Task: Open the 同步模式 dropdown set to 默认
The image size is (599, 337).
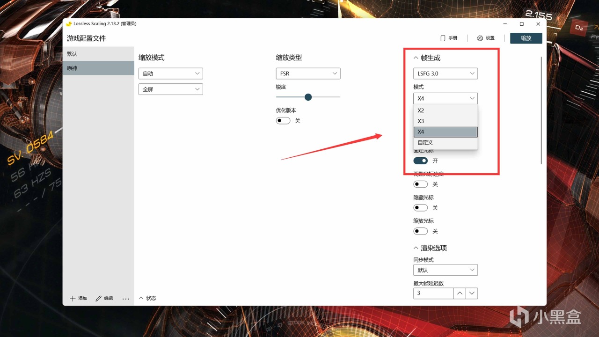Action: [446, 270]
